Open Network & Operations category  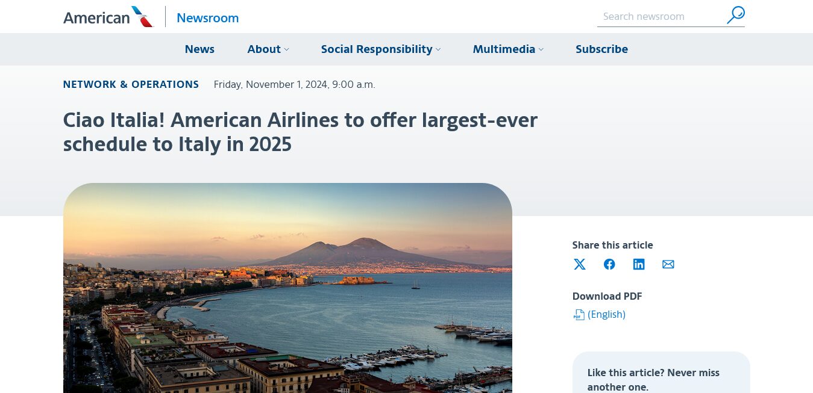pyautogui.click(x=131, y=84)
